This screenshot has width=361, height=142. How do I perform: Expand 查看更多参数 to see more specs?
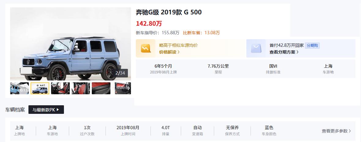(336, 131)
